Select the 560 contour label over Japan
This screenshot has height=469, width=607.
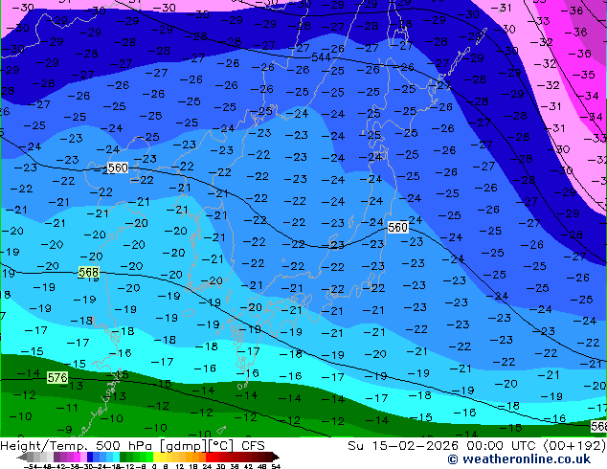pos(397,227)
